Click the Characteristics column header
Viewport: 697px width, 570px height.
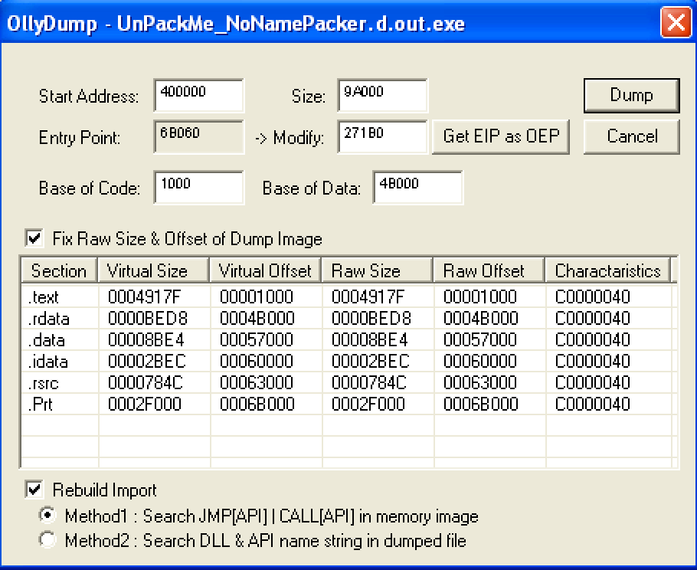pos(607,270)
